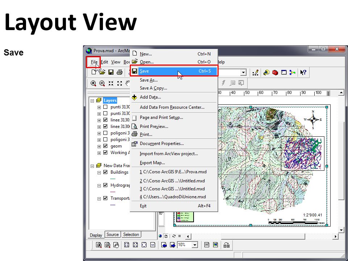
Task: Uncheck the second linee 3130 layer
Action: (105, 127)
